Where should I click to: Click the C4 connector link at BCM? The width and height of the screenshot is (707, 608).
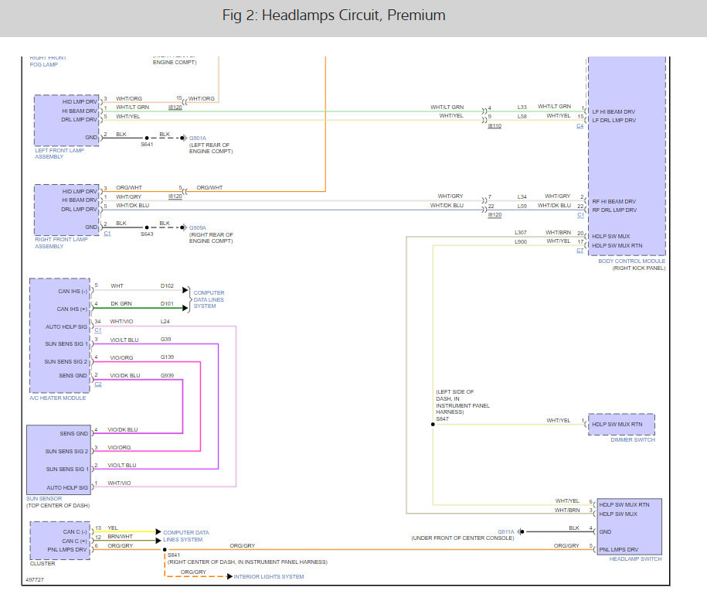click(x=580, y=126)
